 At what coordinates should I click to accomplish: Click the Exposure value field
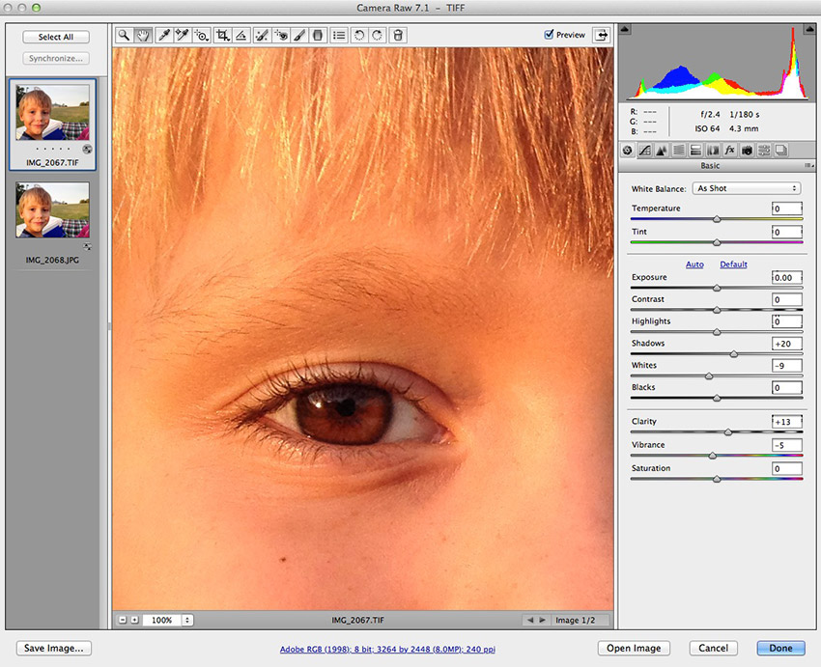pos(787,278)
